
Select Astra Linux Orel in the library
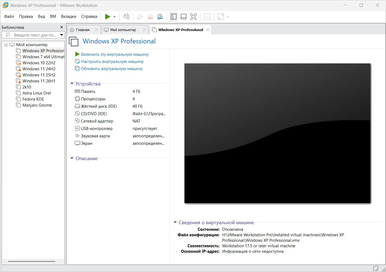(x=37, y=93)
